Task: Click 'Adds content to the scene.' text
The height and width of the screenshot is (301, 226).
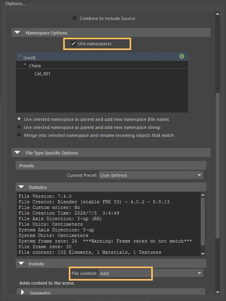Action: pyautogui.click(x=47, y=283)
